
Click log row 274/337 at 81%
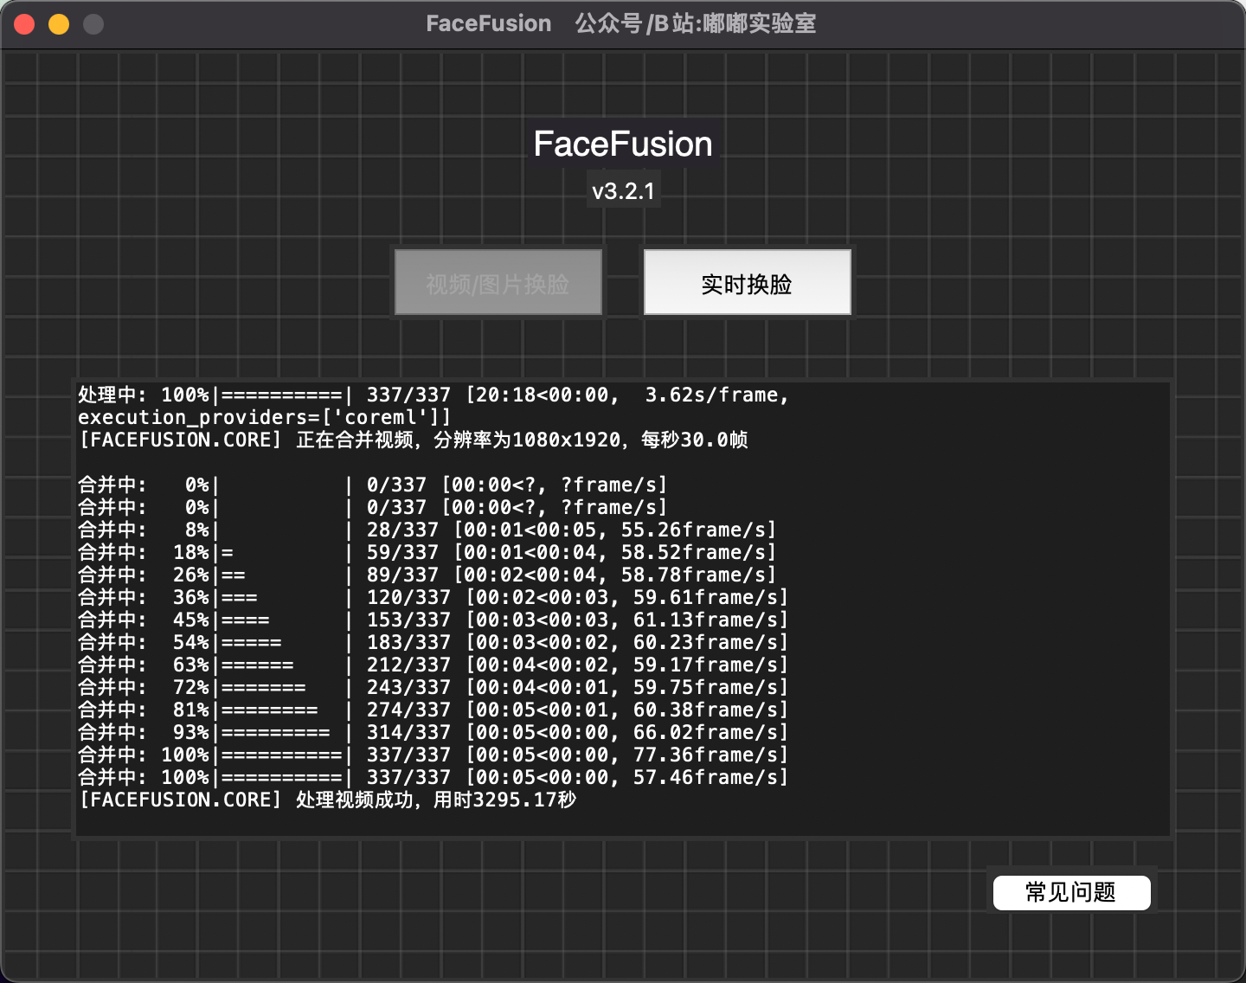(x=434, y=710)
